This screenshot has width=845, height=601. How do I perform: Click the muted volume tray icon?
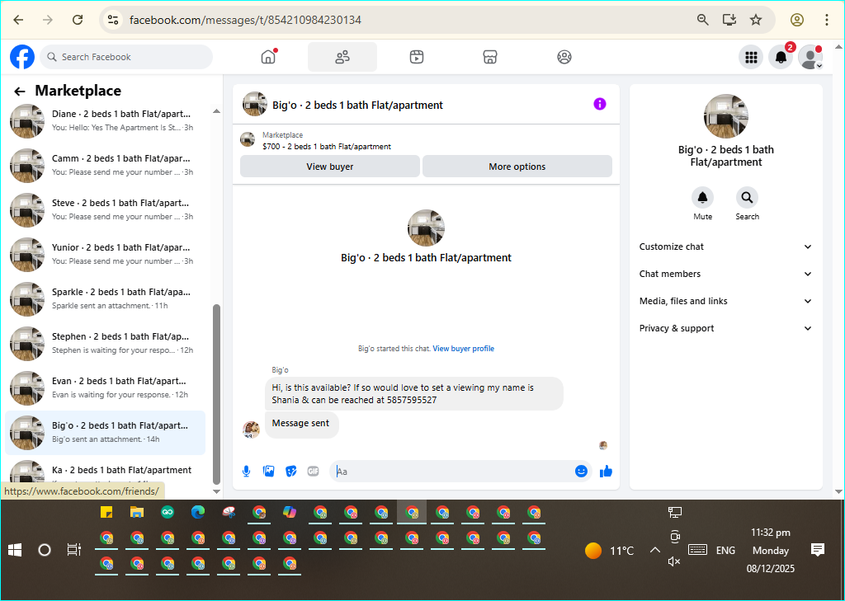click(x=674, y=561)
